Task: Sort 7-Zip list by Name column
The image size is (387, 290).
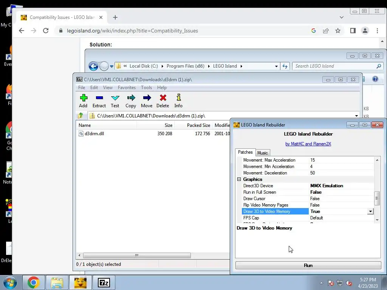Action: pyautogui.click(x=106, y=125)
